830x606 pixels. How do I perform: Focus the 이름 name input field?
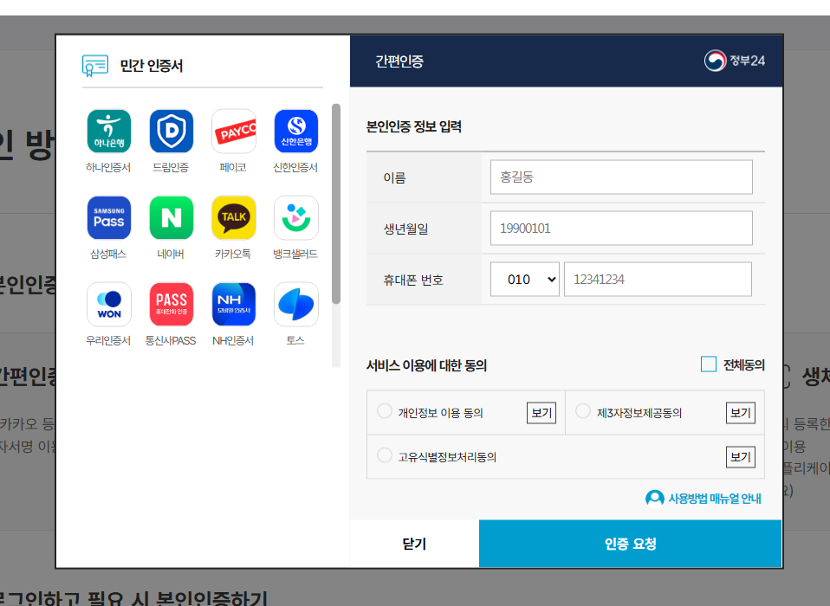point(621,177)
